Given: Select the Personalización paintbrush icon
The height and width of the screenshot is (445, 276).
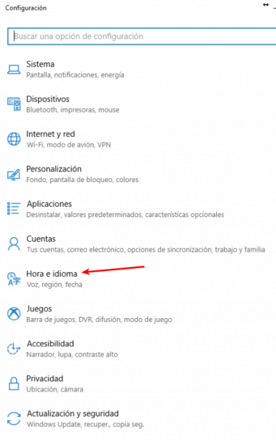Looking at the screenshot, I should [14, 174].
